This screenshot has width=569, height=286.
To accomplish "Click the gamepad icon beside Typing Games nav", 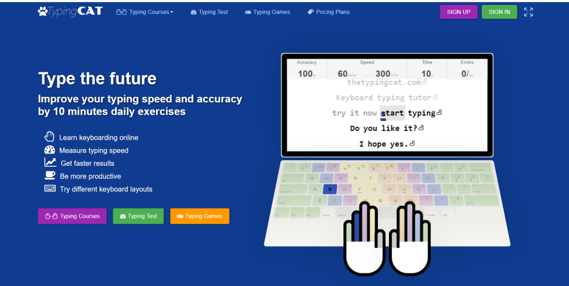I will coord(248,12).
